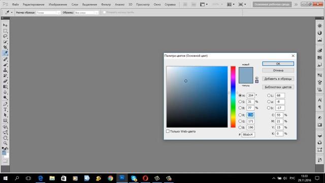This screenshot has width=325, height=183.
Task: Select the Lasso tool
Action: tap(5, 36)
